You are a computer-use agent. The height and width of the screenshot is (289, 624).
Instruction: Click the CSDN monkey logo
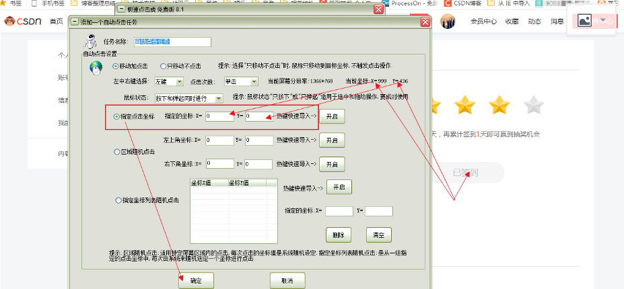click(x=10, y=21)
